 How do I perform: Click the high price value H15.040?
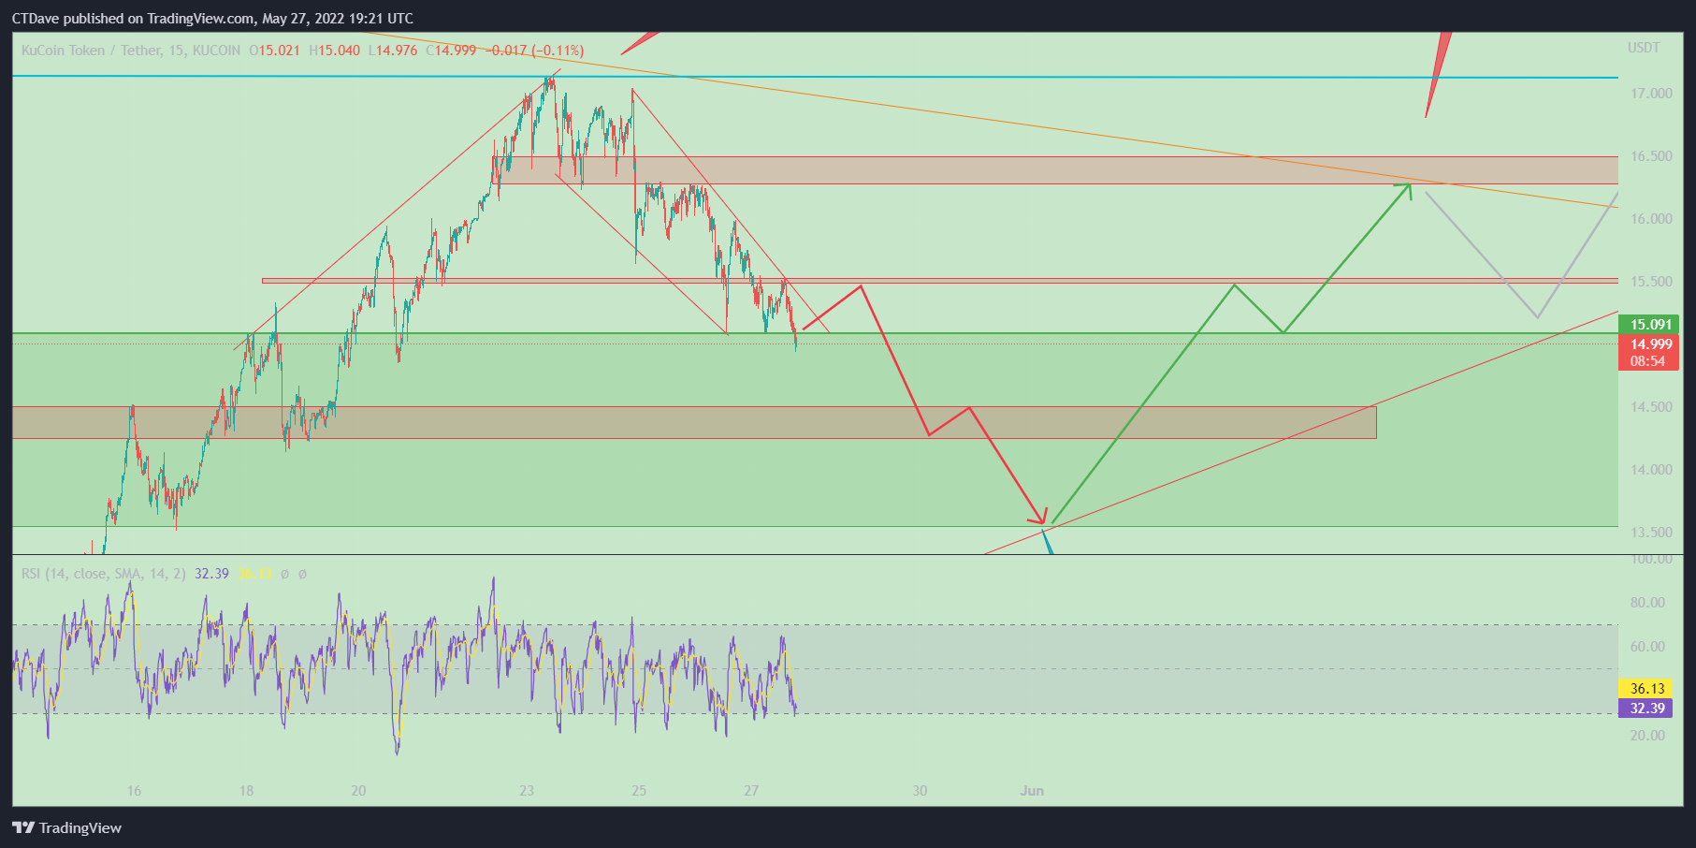tap(334, 51)
